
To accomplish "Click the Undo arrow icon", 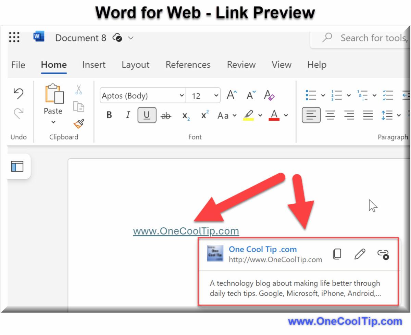I will click(18, 93).
